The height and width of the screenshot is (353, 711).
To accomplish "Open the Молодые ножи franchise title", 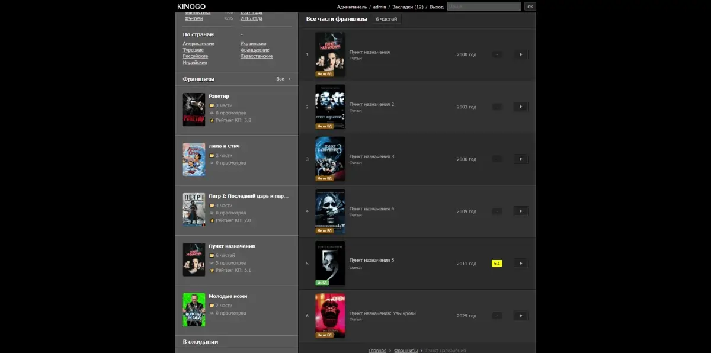I will (228, 296).
